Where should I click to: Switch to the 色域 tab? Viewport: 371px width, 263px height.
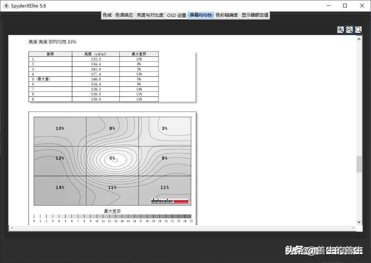click(x=107, y=15)
